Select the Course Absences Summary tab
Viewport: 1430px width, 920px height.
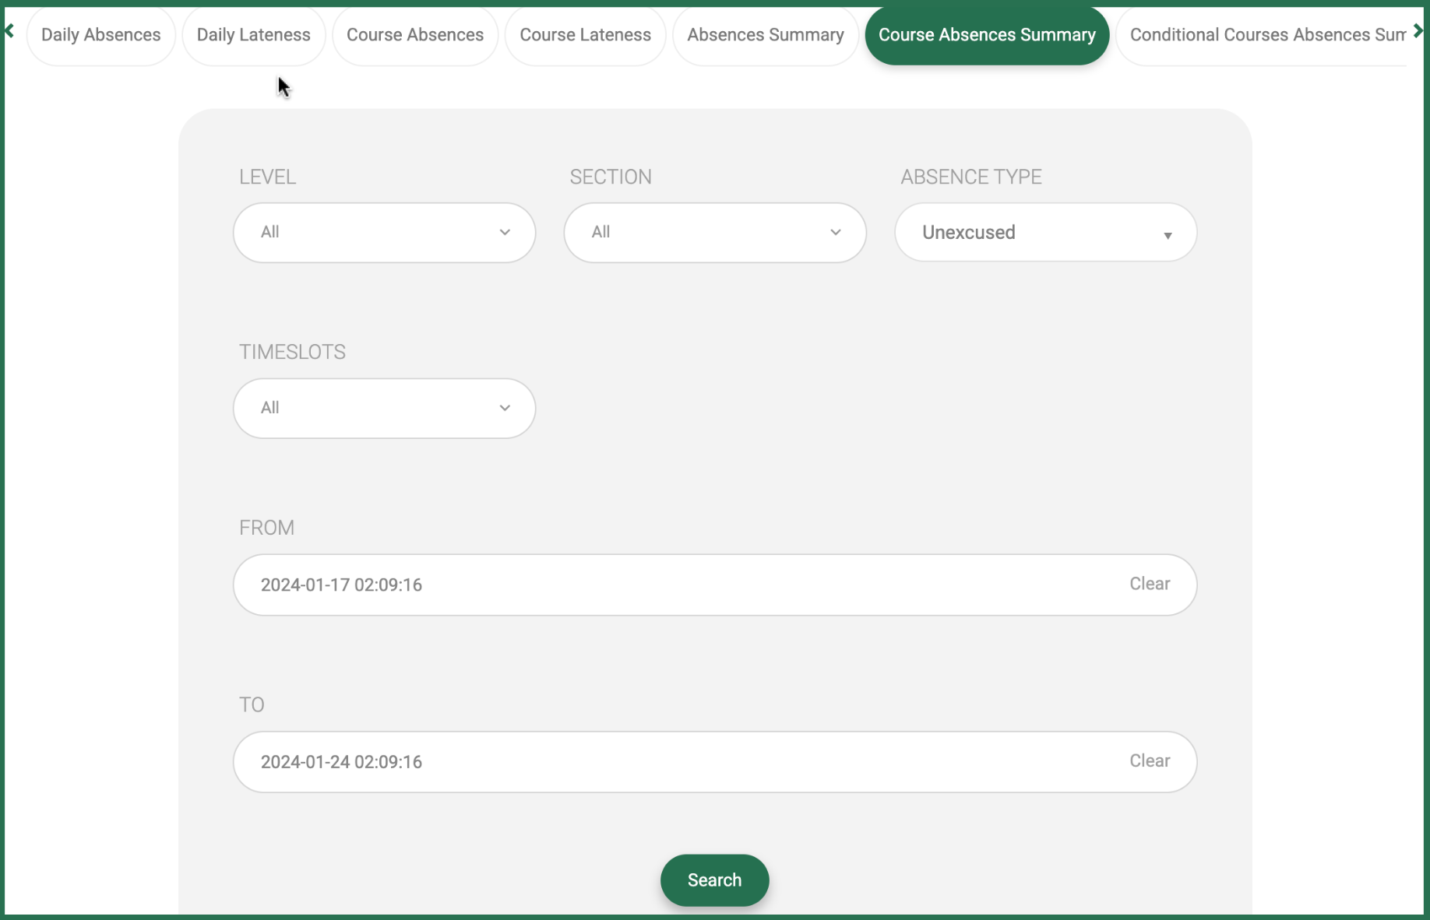[987, 35]
